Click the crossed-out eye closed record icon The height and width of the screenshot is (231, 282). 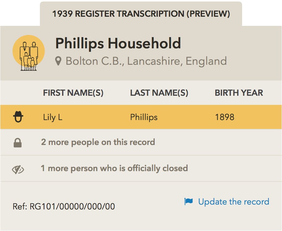[18, 169]
